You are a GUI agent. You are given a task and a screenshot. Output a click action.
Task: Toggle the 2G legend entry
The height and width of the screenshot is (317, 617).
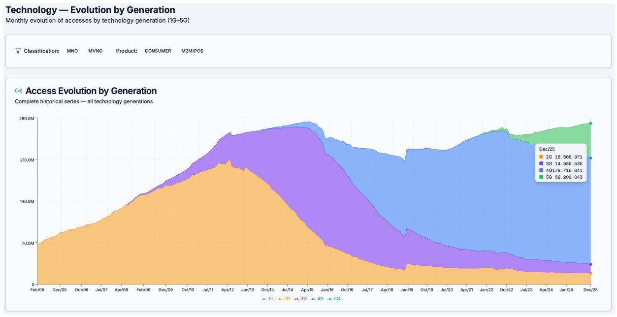coord(284,299)
